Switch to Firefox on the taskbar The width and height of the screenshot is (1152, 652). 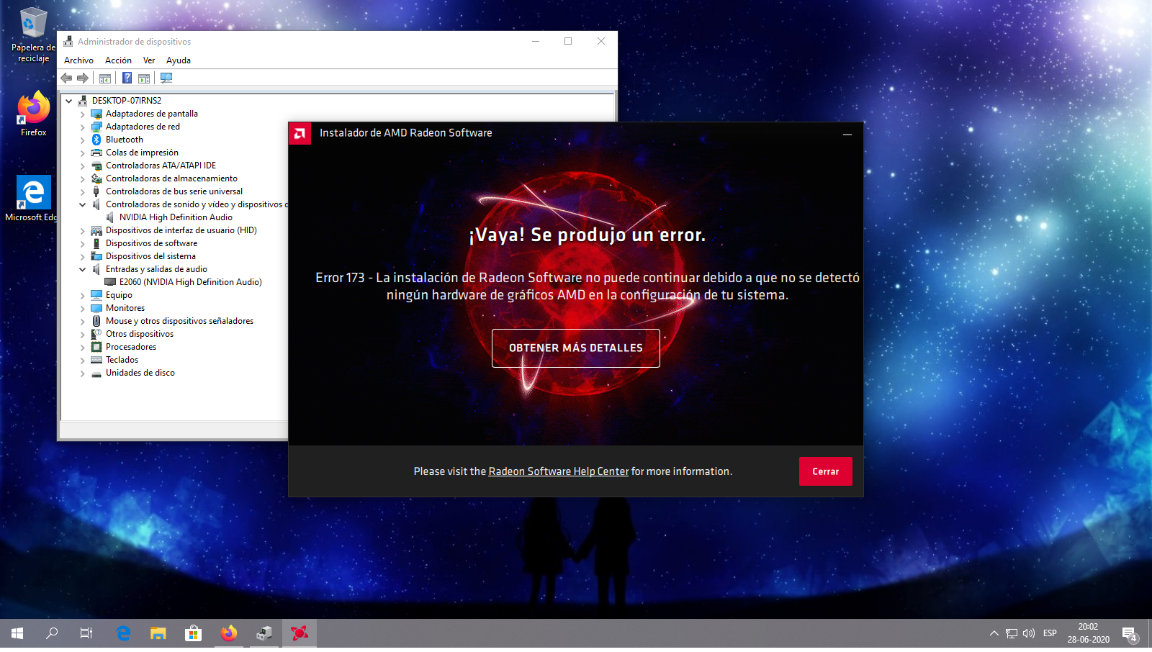pyautogui.click(x=229, y=633)
